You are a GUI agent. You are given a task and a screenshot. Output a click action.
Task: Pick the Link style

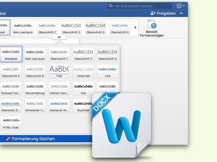(x=108, y=71)
